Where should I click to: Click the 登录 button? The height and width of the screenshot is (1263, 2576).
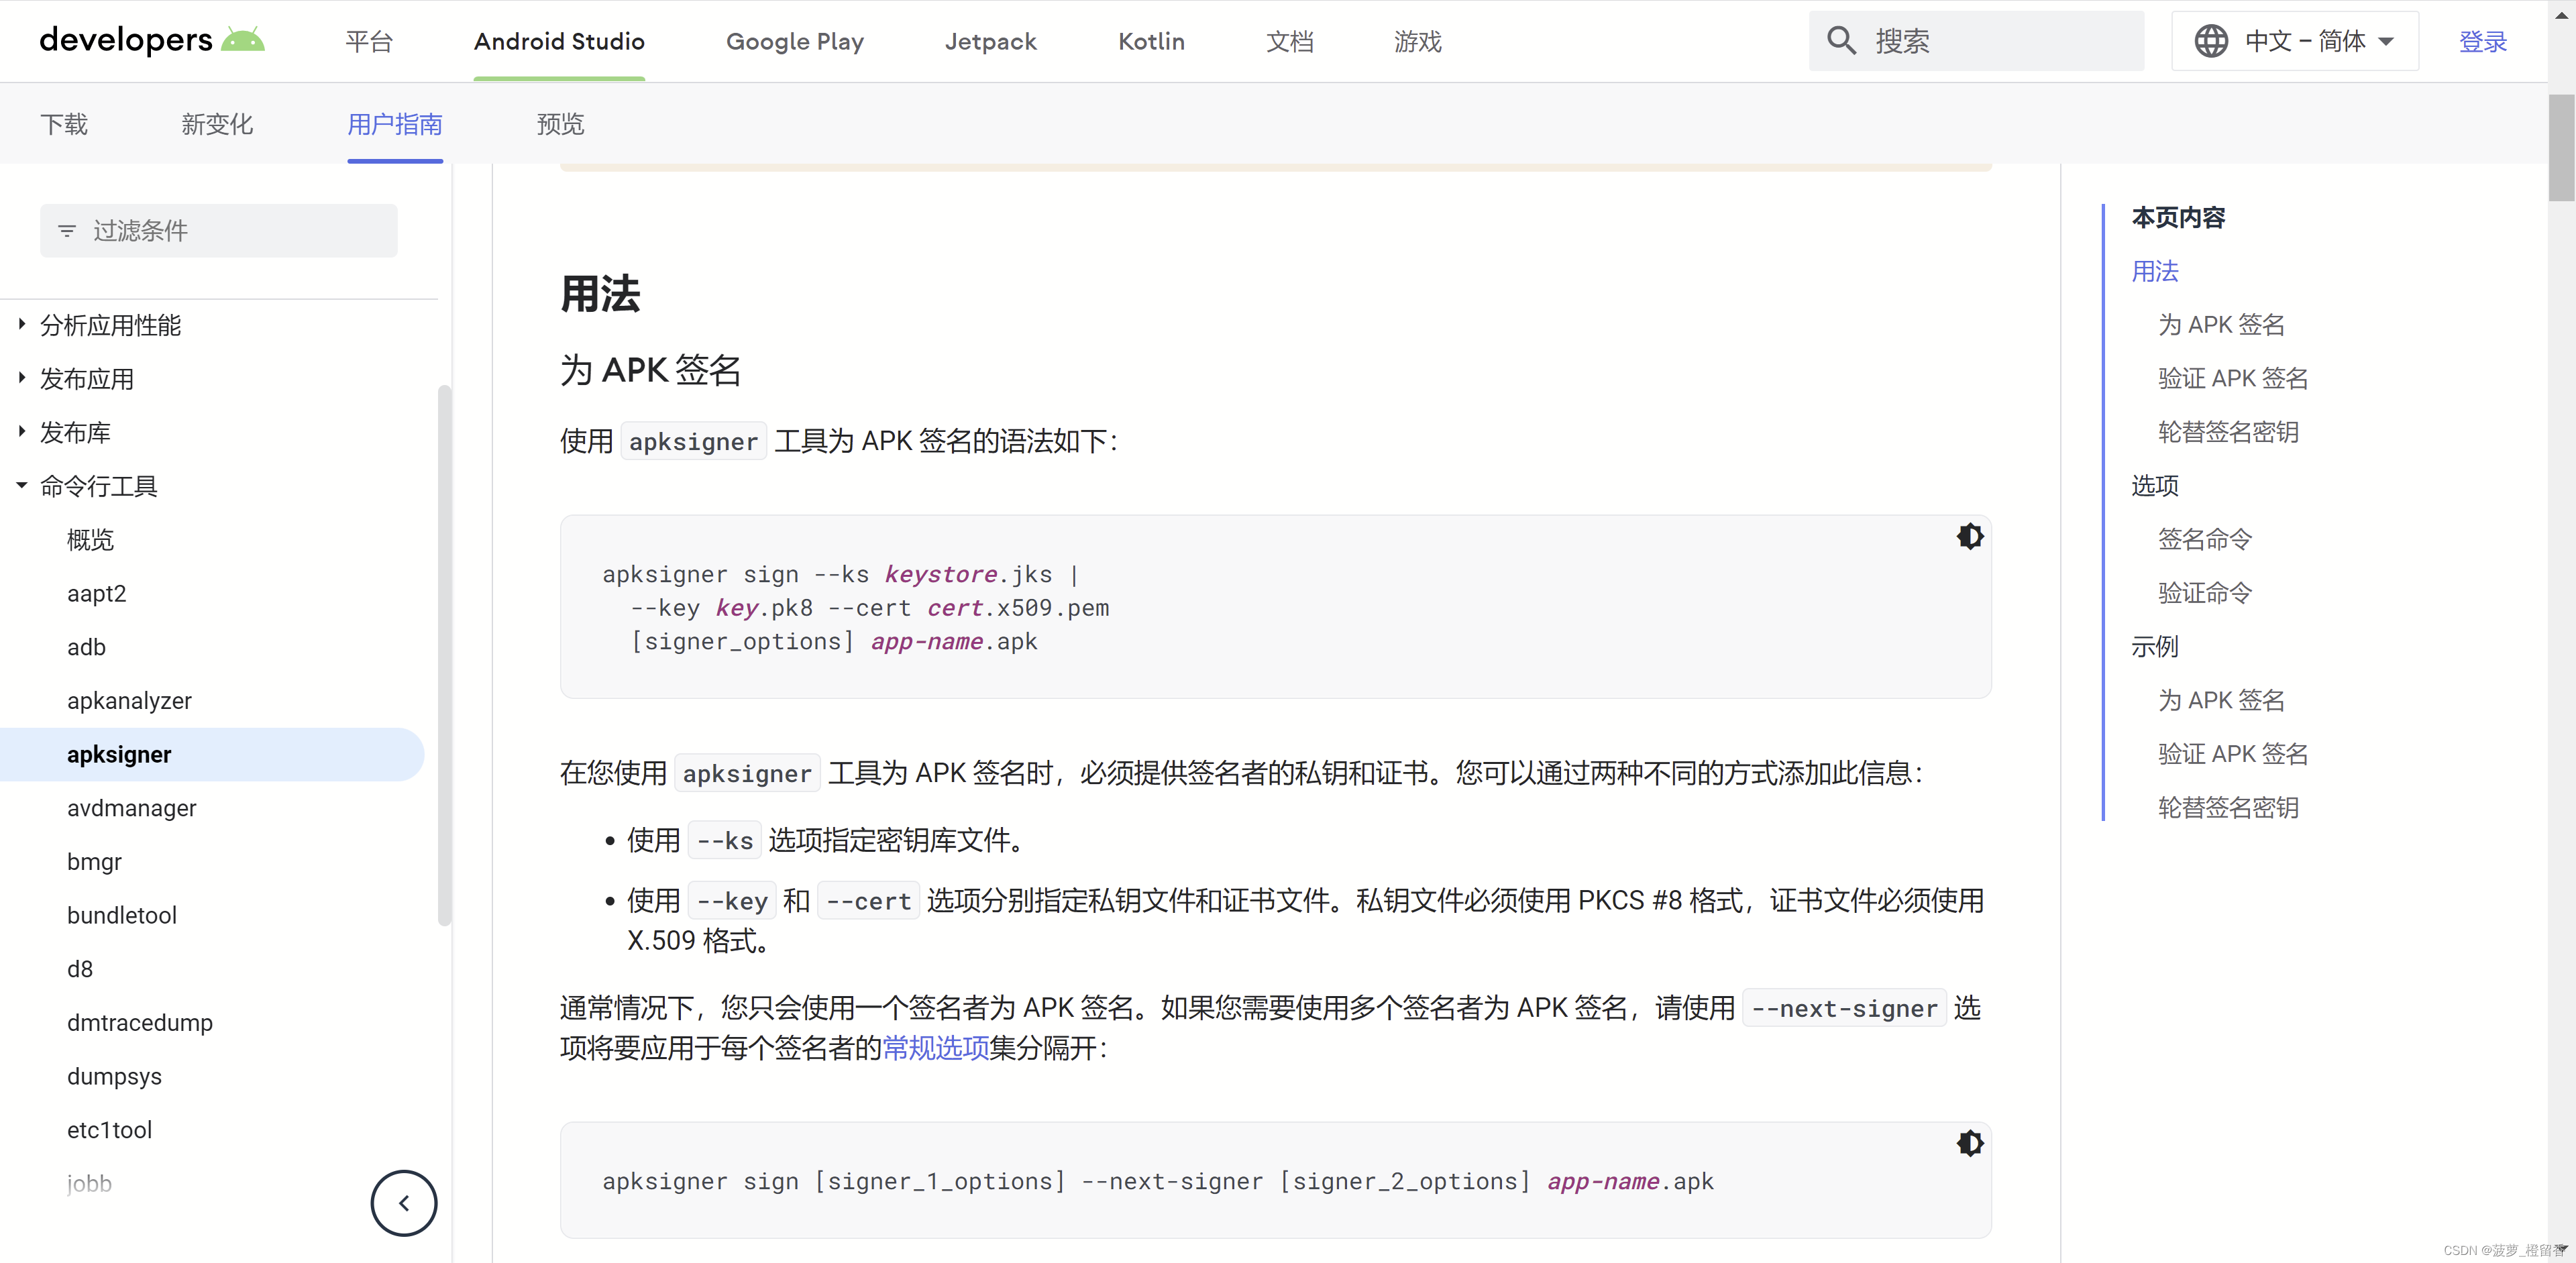[x=2482, y=41]
